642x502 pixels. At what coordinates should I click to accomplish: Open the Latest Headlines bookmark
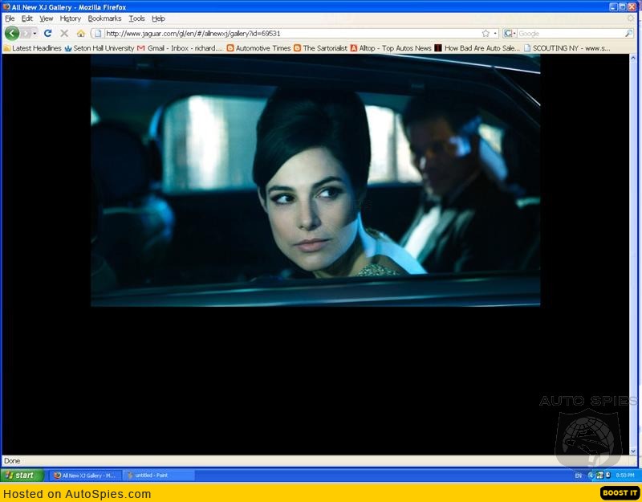point(32,48)
